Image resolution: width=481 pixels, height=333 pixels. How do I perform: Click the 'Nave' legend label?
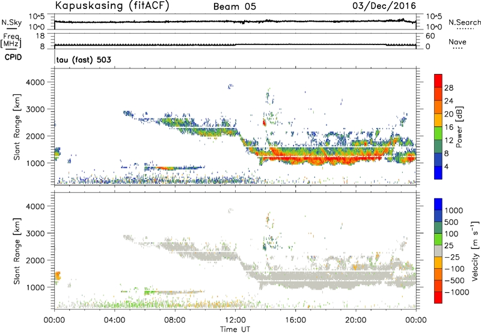point(458,41)
